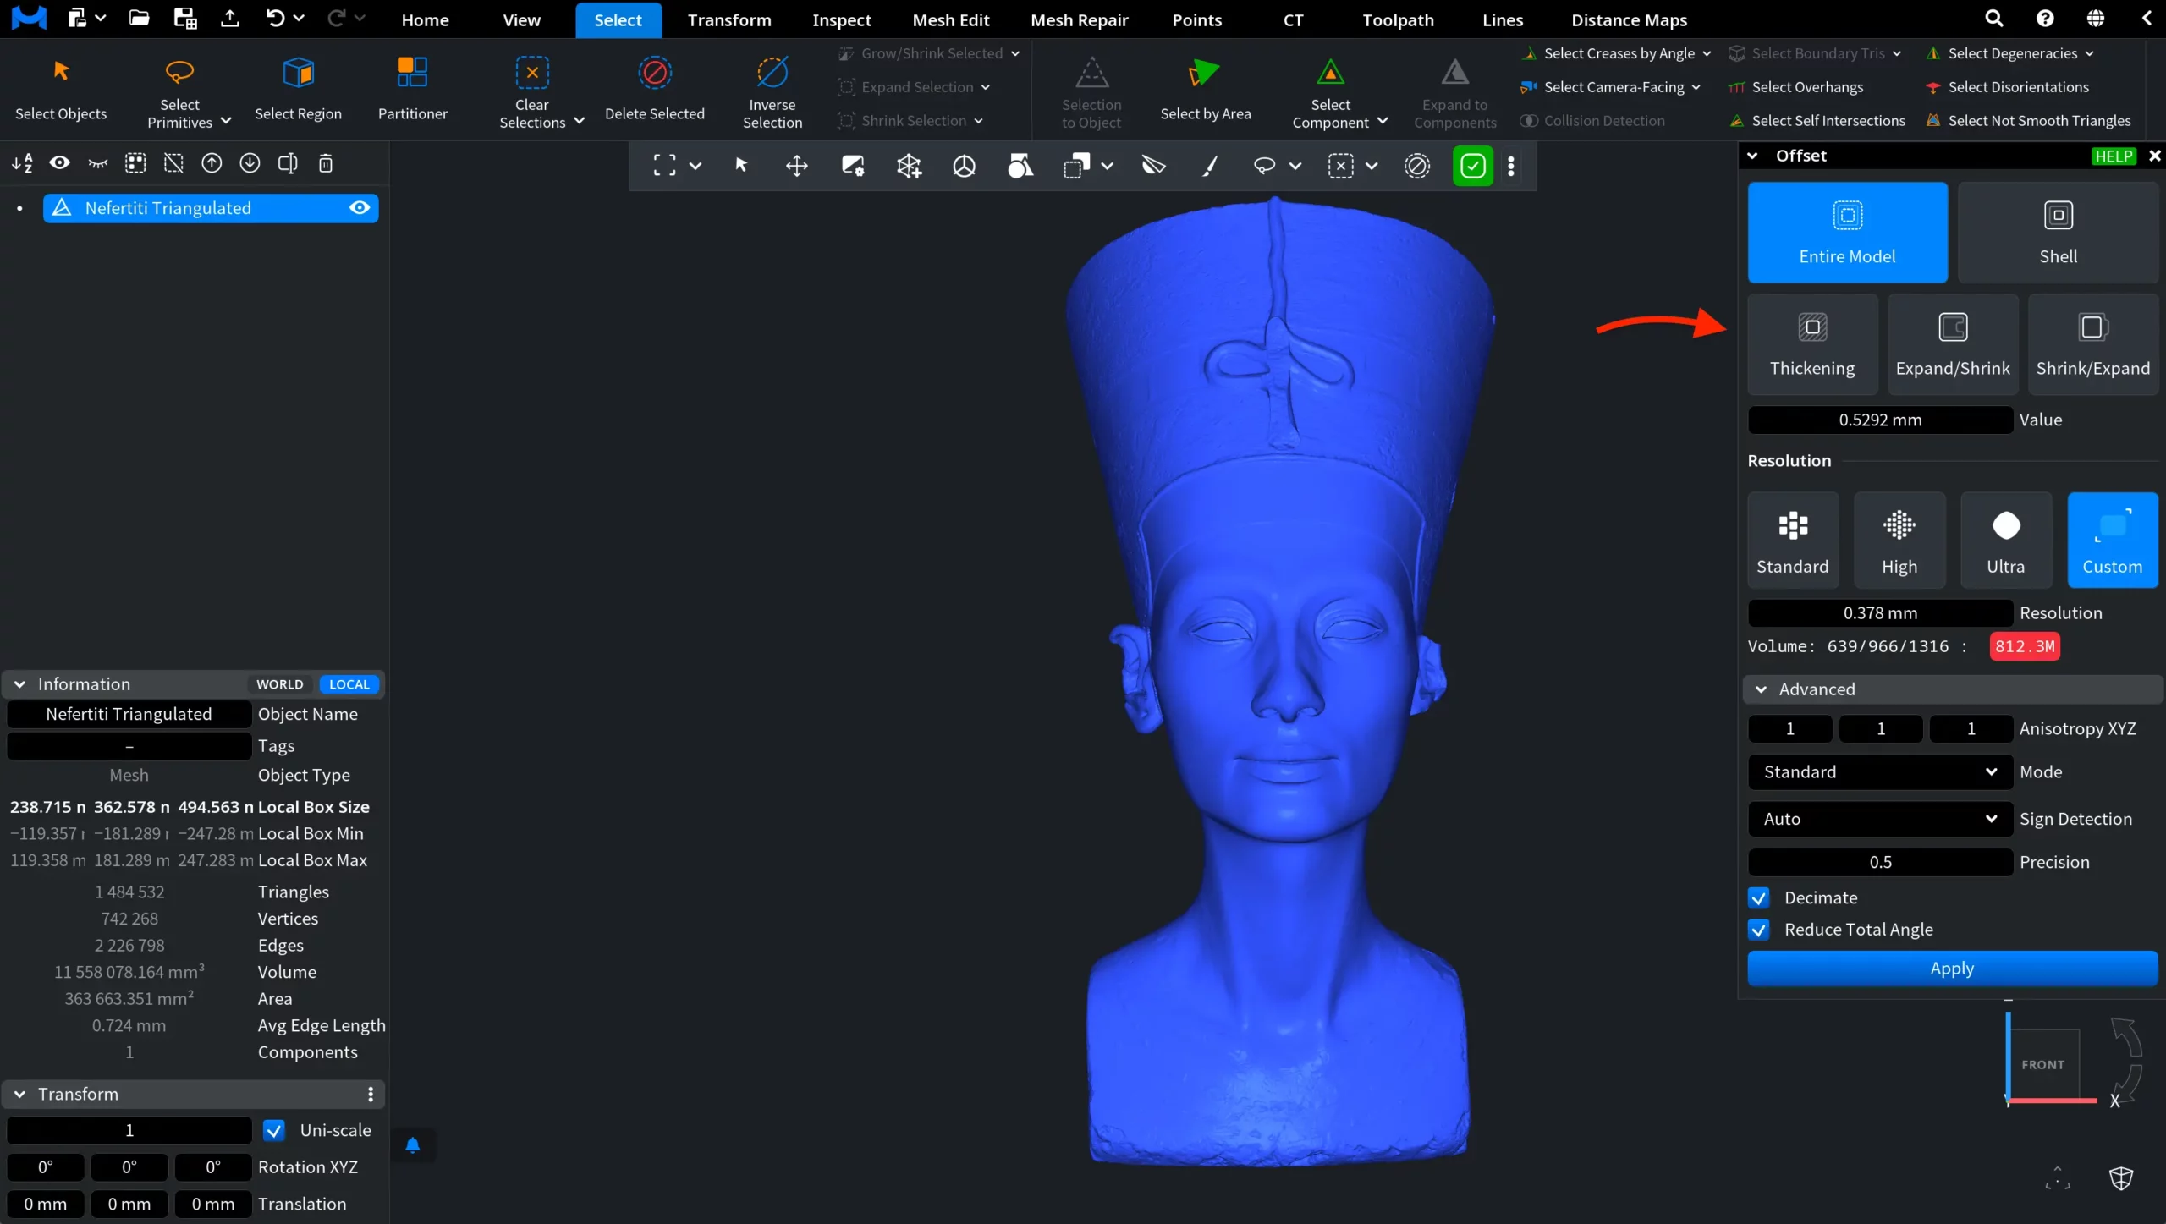Open Offset HELP
The image size is (2166, 1224).
tap(2114, 156)
